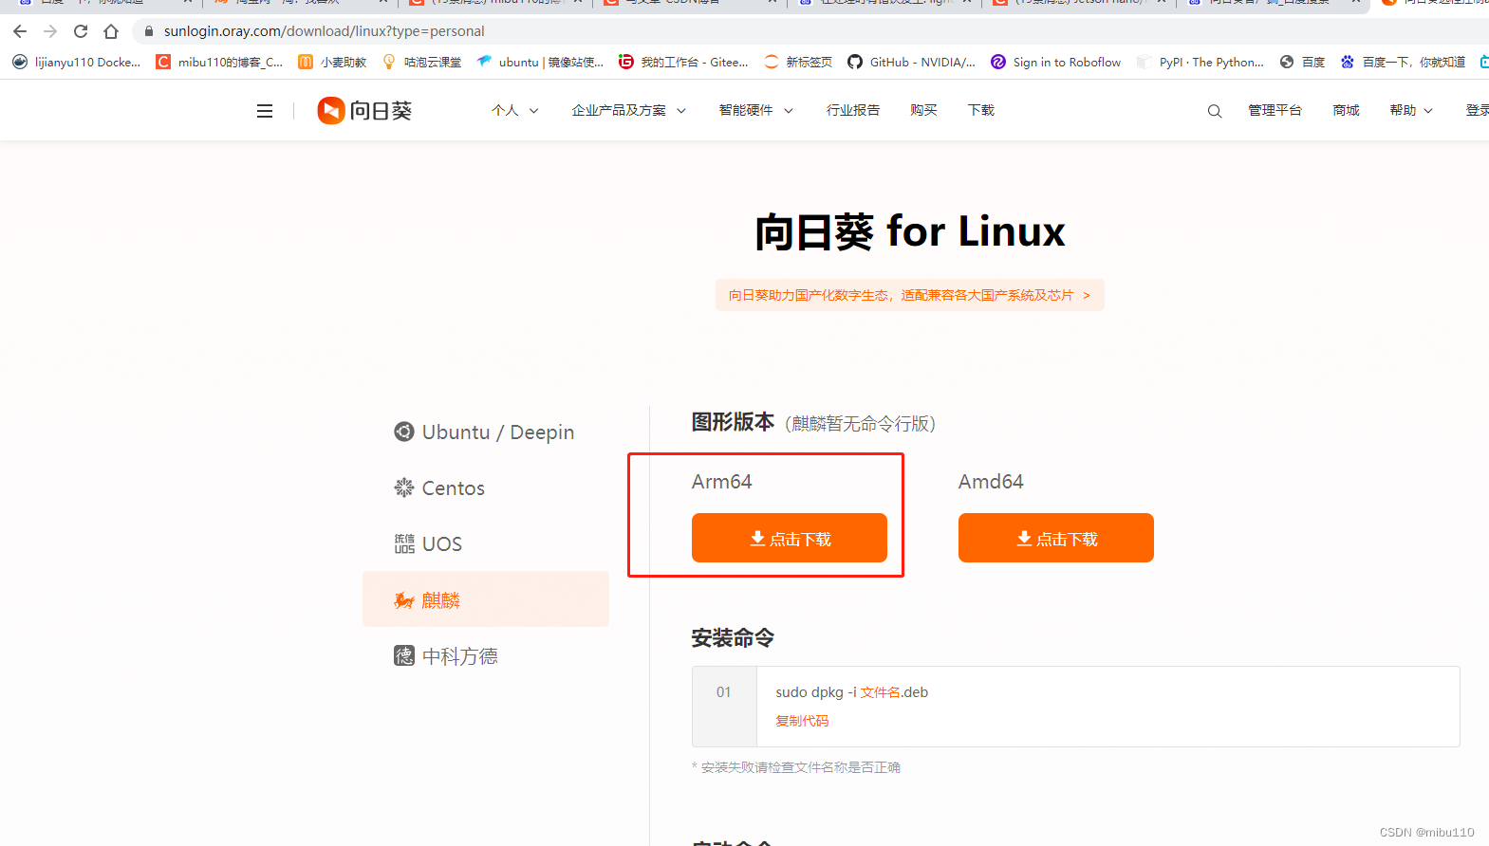
Task: Expand 企业产品及方案 dropdown
Action: 628,111
